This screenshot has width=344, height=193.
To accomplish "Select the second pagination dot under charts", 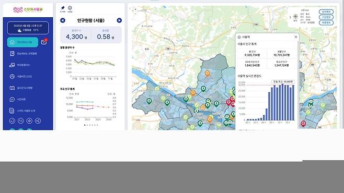I will [87, 125].
